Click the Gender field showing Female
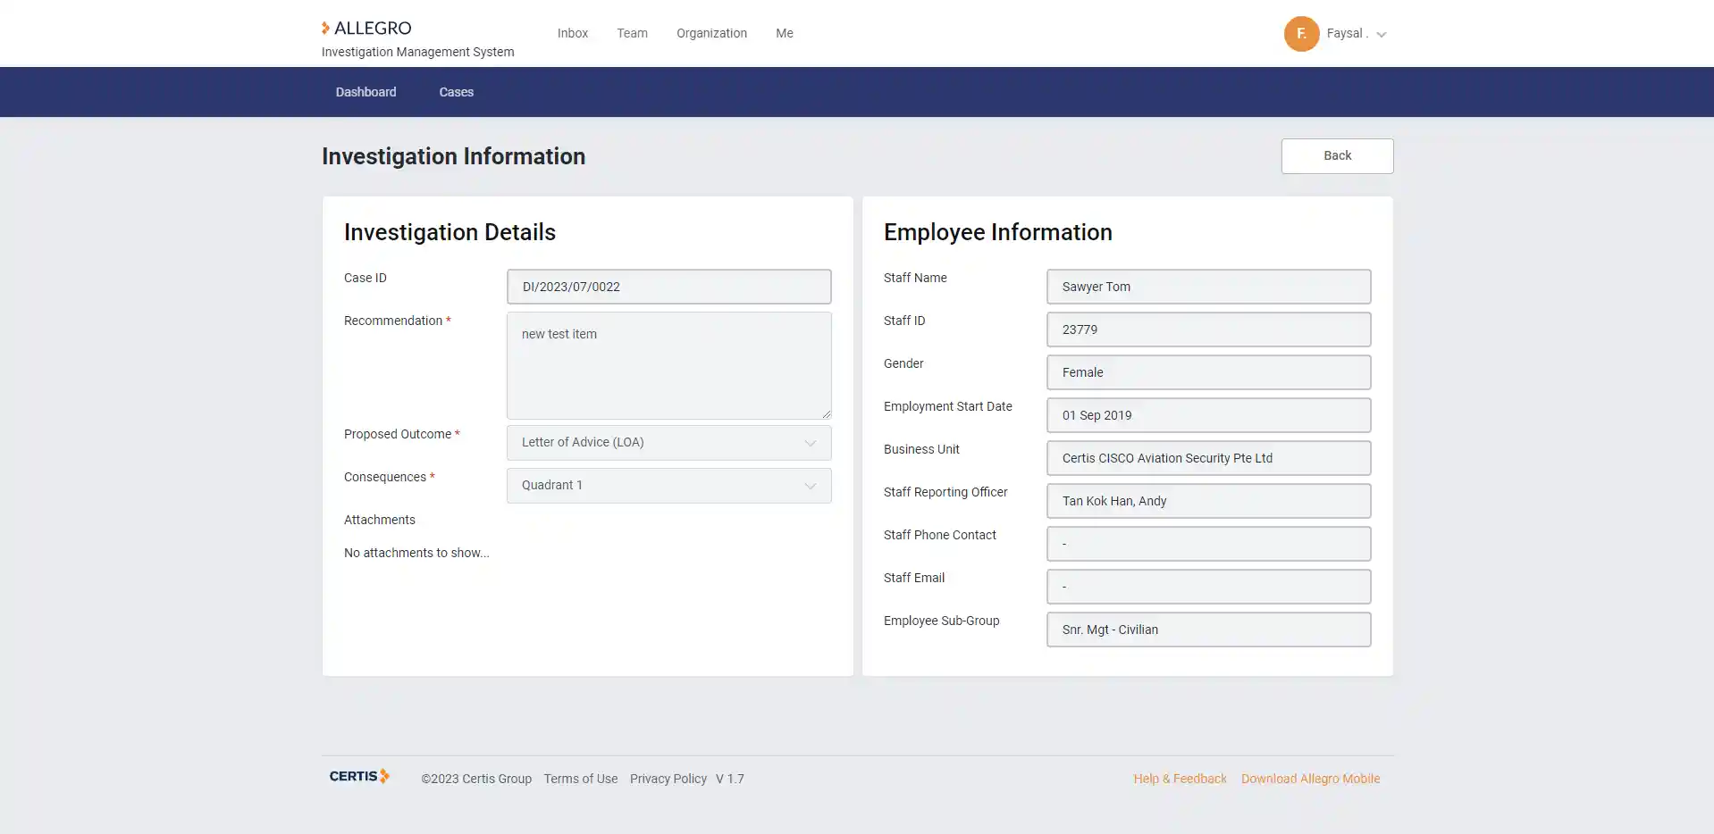The image size is (1714, 834). click(1208, 372)
